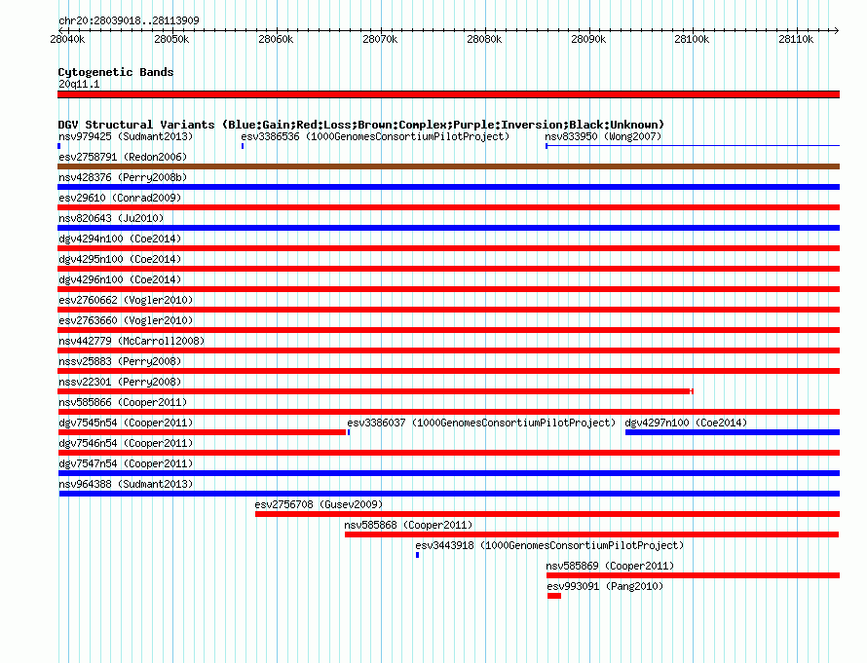
Task: Click nsv585868 (Cooper2011) label
Action: click(x=408, y=525)
